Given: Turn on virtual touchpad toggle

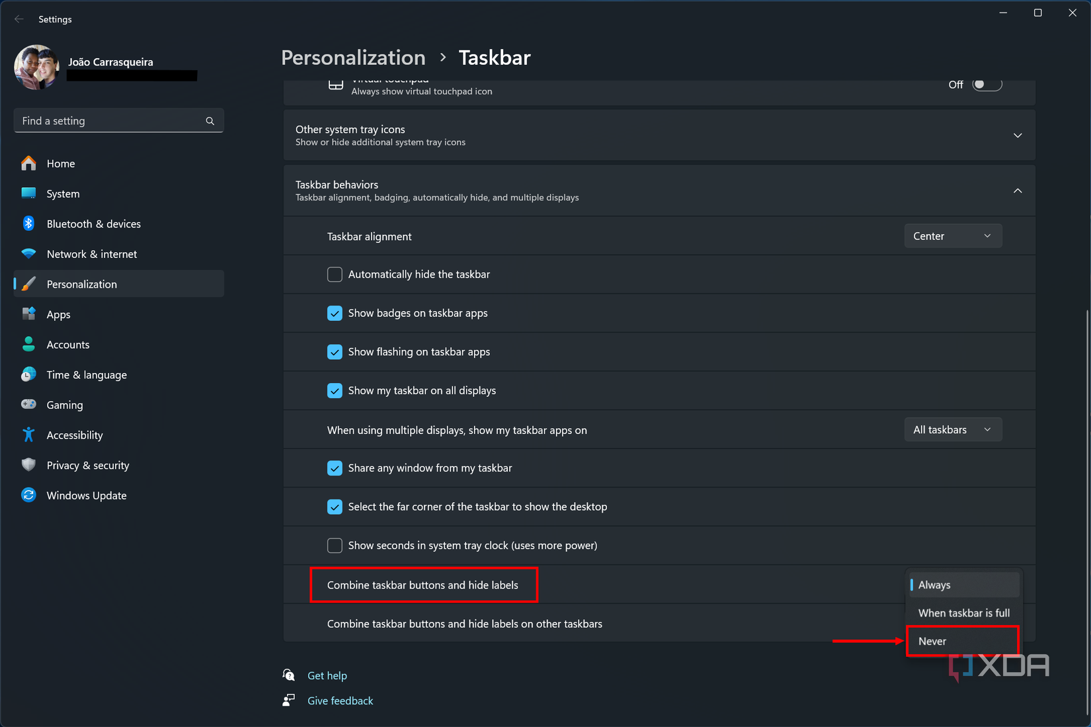Looking at the screenshot, I should click(x=987, y=85).
